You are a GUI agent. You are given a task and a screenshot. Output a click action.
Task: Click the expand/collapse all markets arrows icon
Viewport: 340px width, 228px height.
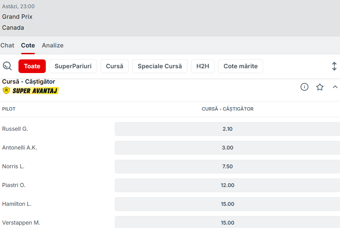tap(334, 66)
